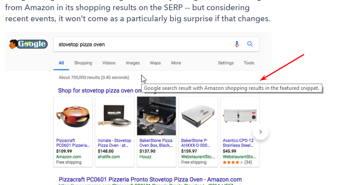Screen dimensions: 337x185
Task: Click the blue magnifier search icon
Action: pos(250,44)
